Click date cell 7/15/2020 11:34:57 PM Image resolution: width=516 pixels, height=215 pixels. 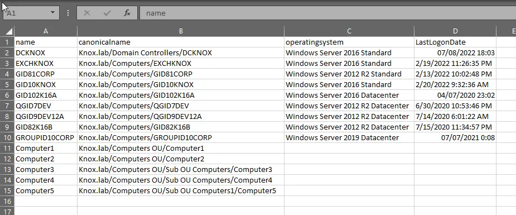point(455,127)
